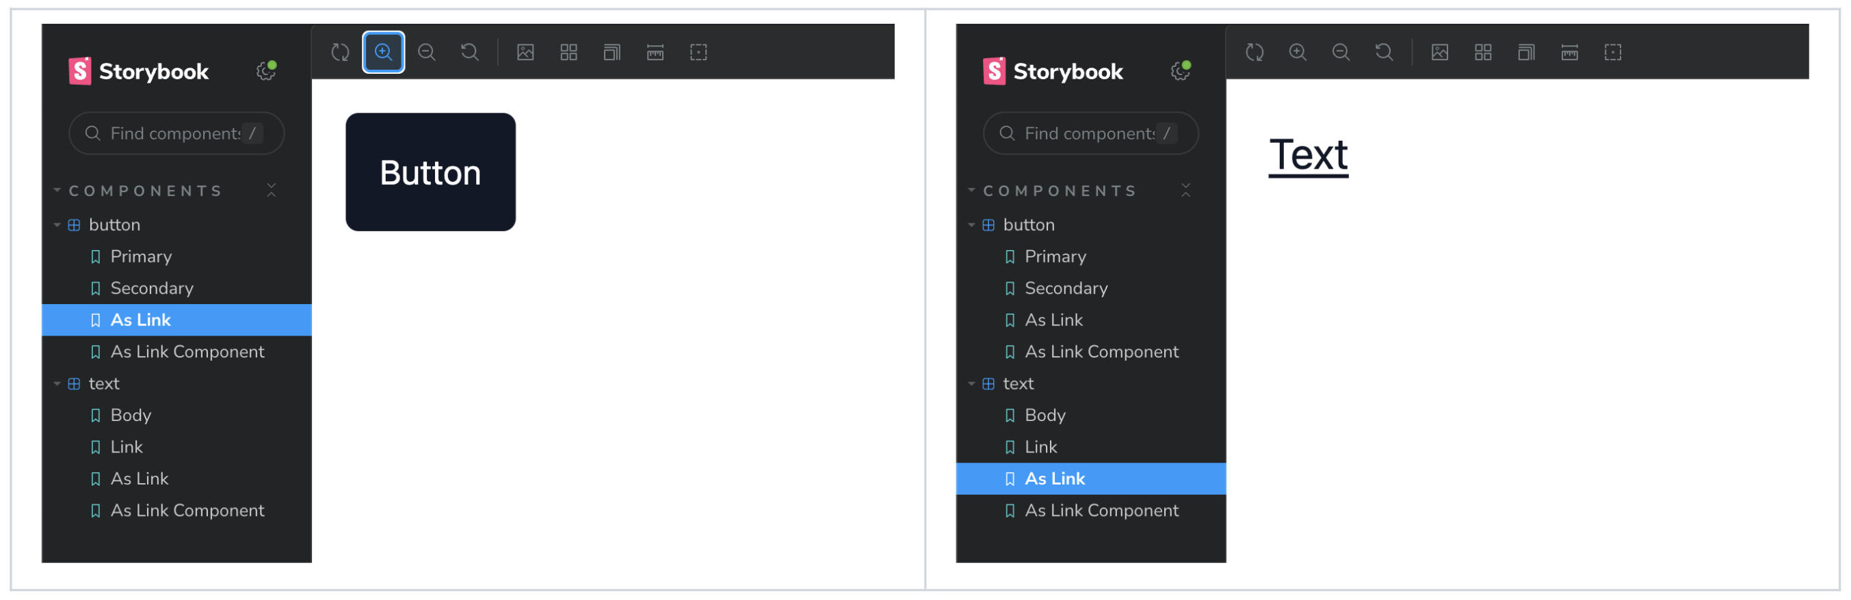
Task: Reset zoom in the left panel toolbar
Action: pos(470,53)
